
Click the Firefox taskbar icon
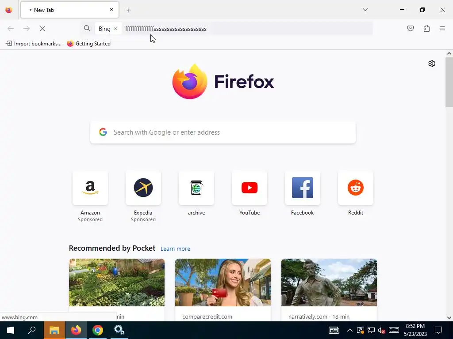[x=76, y=330]
